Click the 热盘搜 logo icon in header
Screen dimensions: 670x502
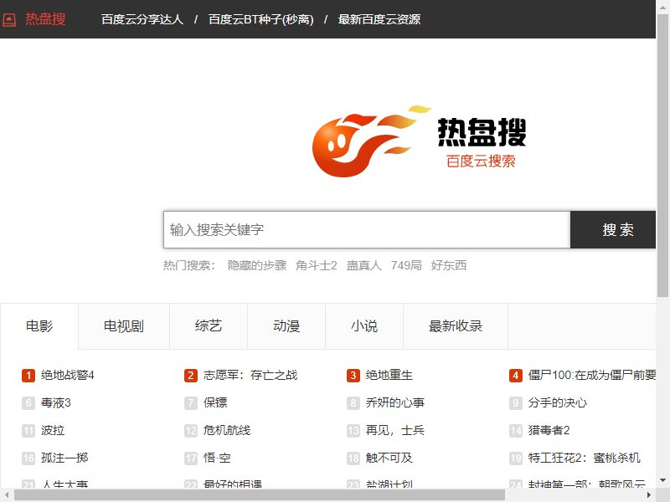tap(9, 19)
